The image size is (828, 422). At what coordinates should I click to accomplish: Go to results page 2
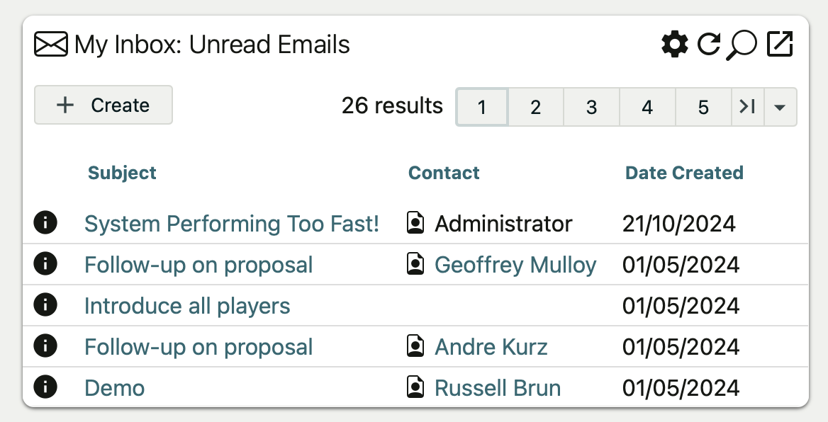click(x=535, y=107)
